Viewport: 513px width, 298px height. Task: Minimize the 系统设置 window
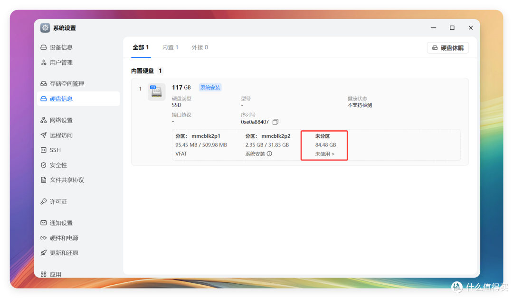pos(434,28)
